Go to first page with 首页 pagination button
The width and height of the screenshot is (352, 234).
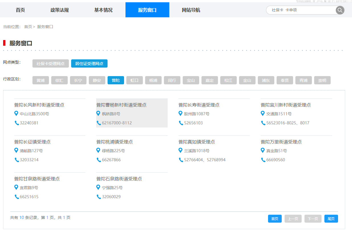275,219
